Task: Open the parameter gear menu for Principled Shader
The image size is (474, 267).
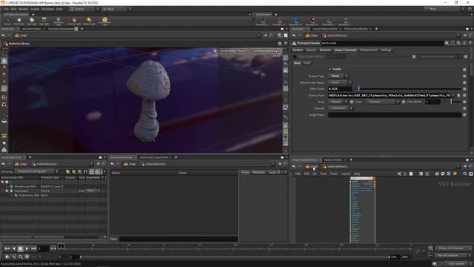Action: coord(447,43)
